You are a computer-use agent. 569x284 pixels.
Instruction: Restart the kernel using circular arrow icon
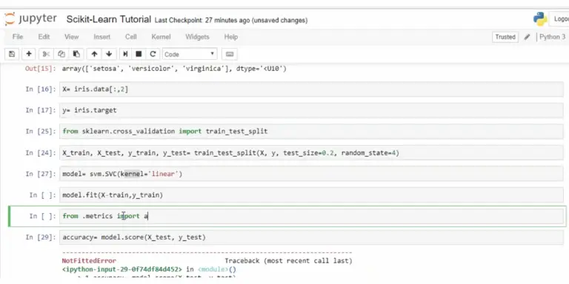coord(153,54)
